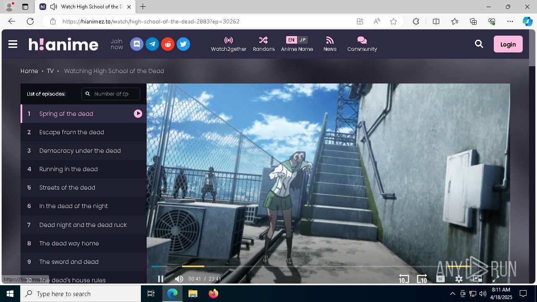Click the Login button
This screenshot has width=537, height=302.
point(508,44)
